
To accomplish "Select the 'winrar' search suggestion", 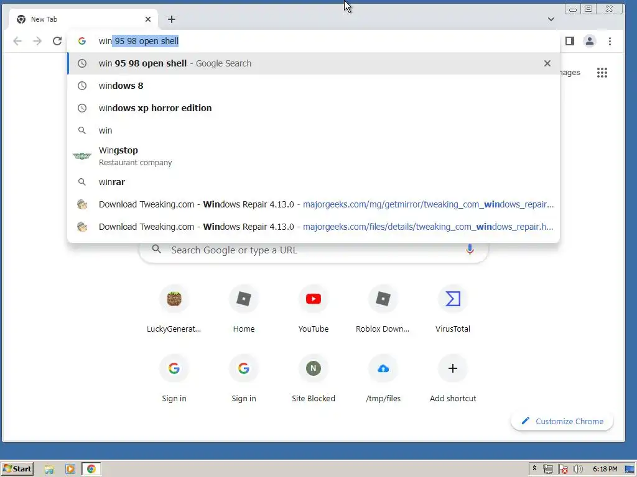I will click(x=314, y=182).
